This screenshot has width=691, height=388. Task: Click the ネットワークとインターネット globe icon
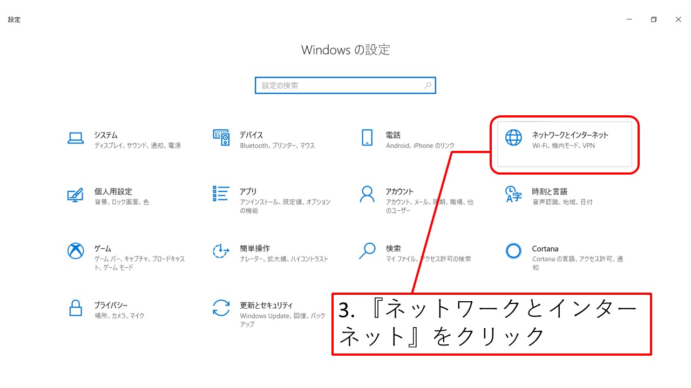tap(513, 138)
